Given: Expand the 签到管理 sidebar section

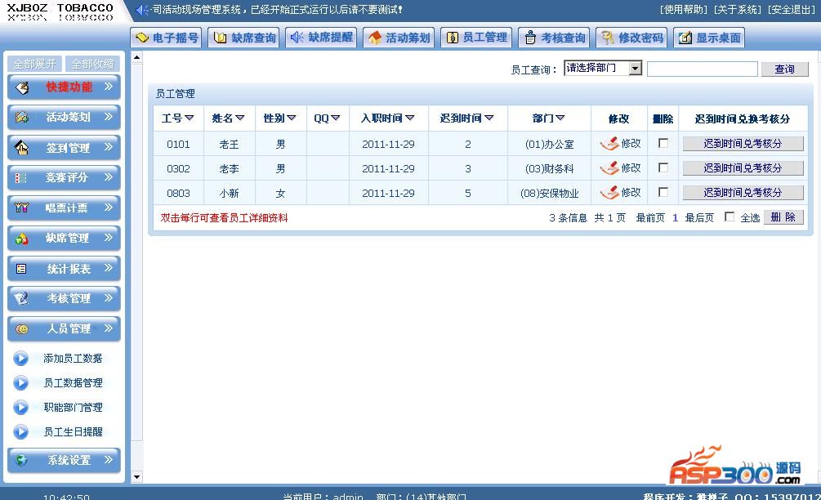Looking at the screenshot, I should tap(64, 148).
